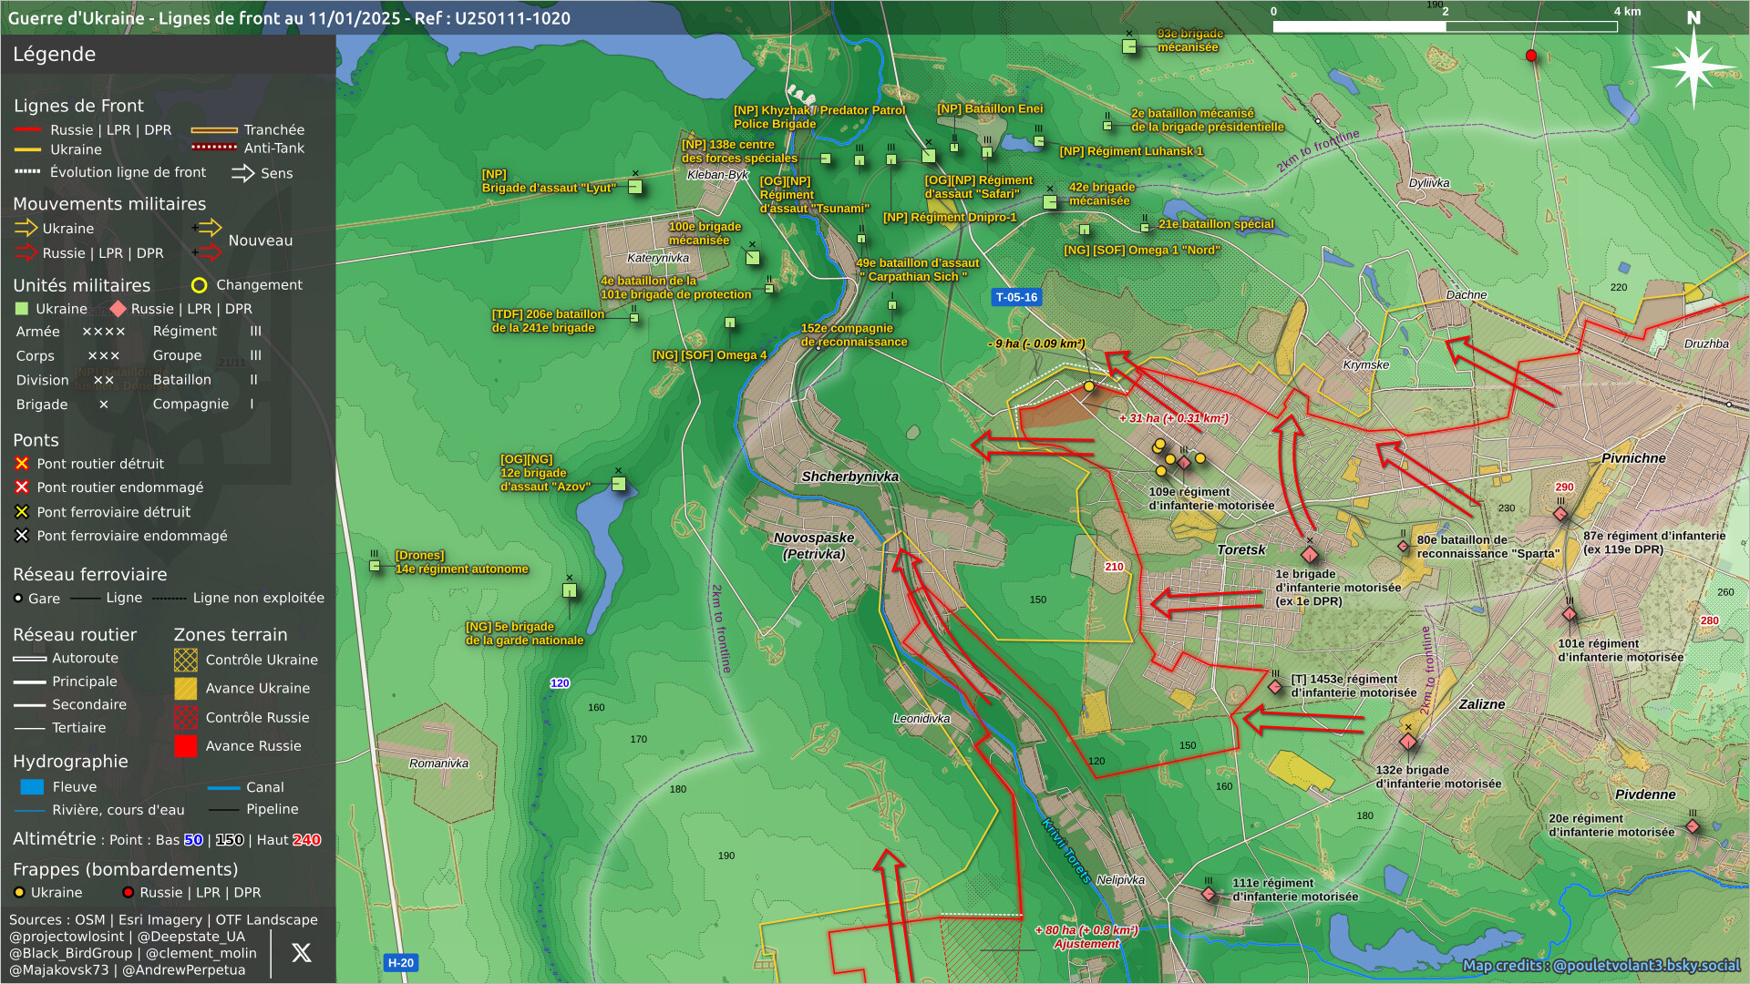Click the north compass star icon

(x=1693, y=66)
